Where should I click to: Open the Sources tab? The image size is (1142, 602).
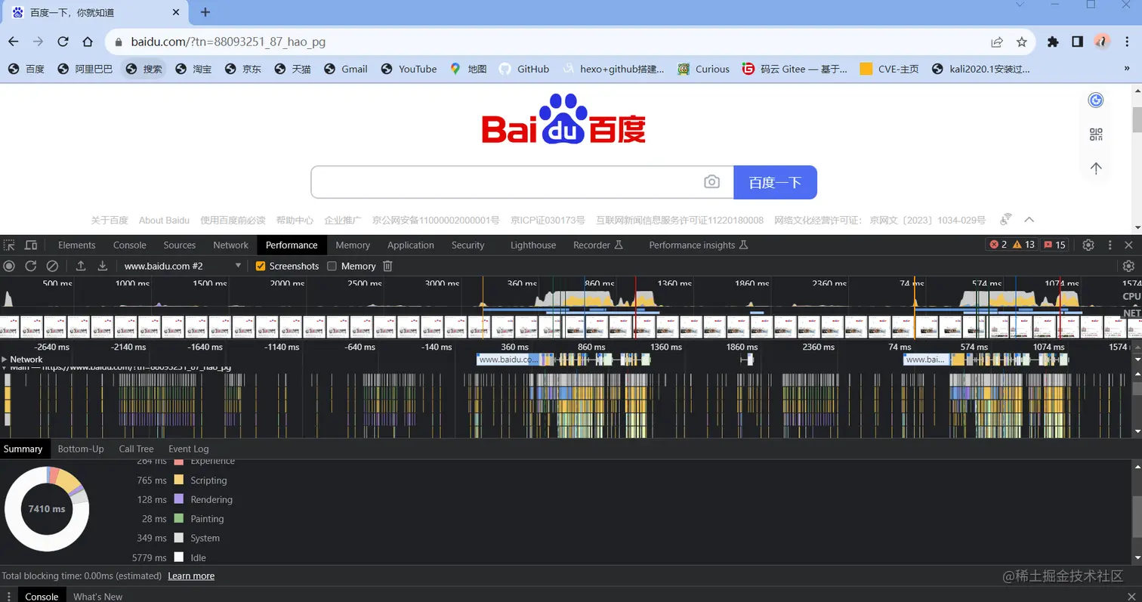click(180, 245)
